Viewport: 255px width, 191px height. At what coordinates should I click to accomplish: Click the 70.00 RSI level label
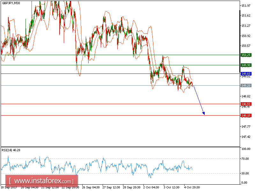tap(245, 159)
